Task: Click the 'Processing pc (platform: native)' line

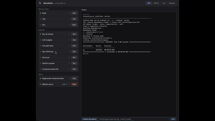Action: coord(96,16)
